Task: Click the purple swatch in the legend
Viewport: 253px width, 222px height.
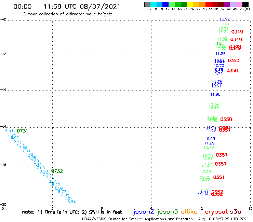Action: pos(227,4)
